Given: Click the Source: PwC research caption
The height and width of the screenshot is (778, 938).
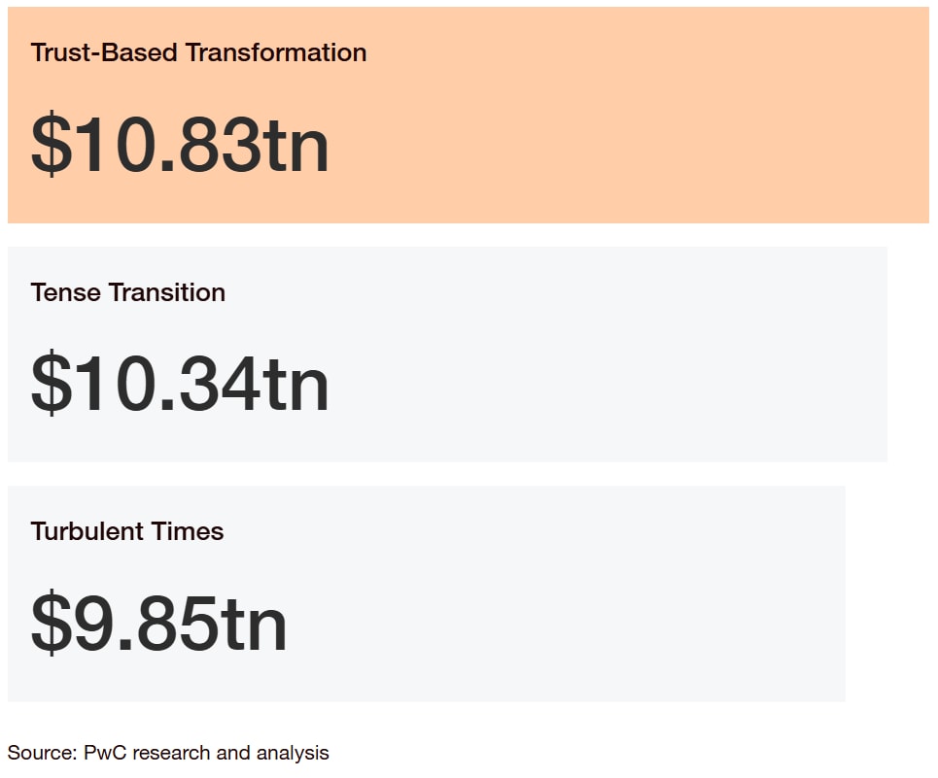Looking at the screenshot, I should (168, 753).
